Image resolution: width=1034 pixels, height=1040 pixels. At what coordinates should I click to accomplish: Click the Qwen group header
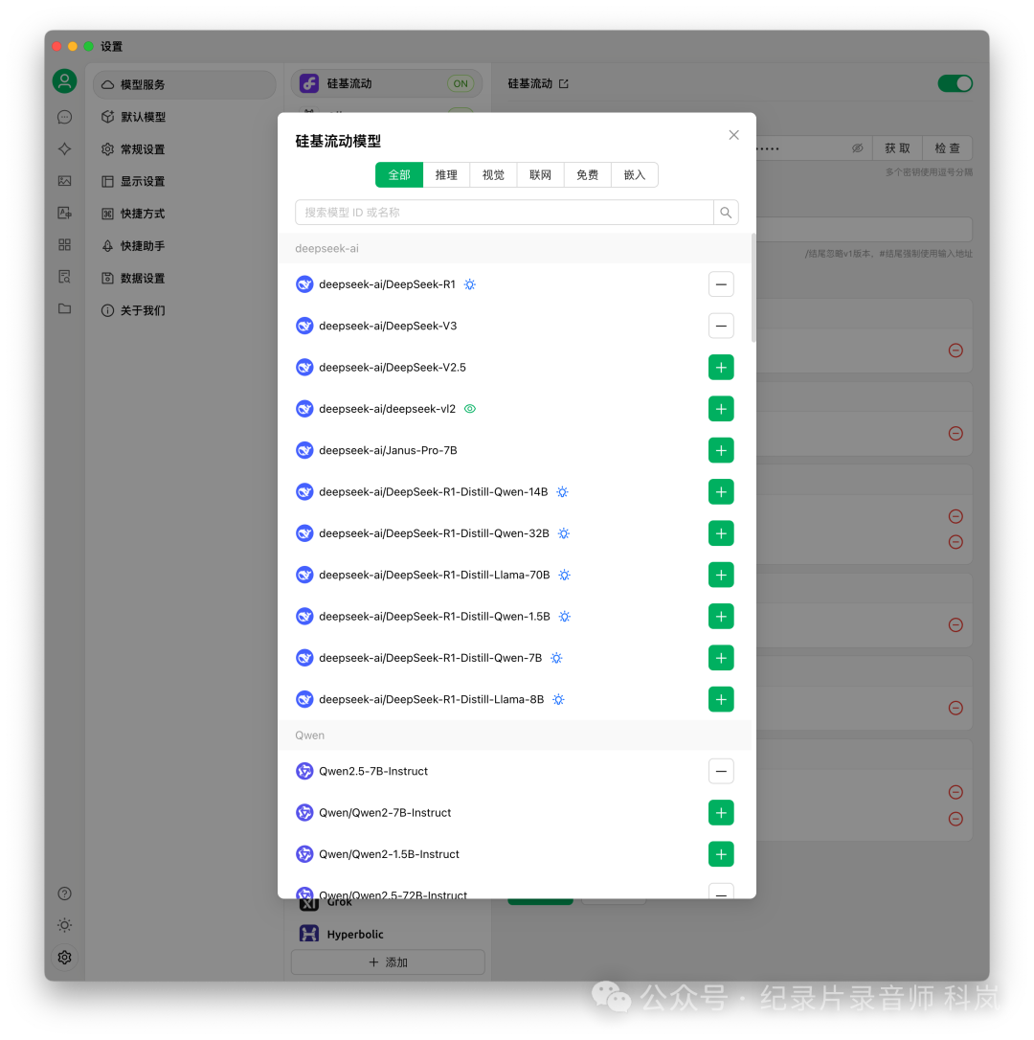click(515, 735)
